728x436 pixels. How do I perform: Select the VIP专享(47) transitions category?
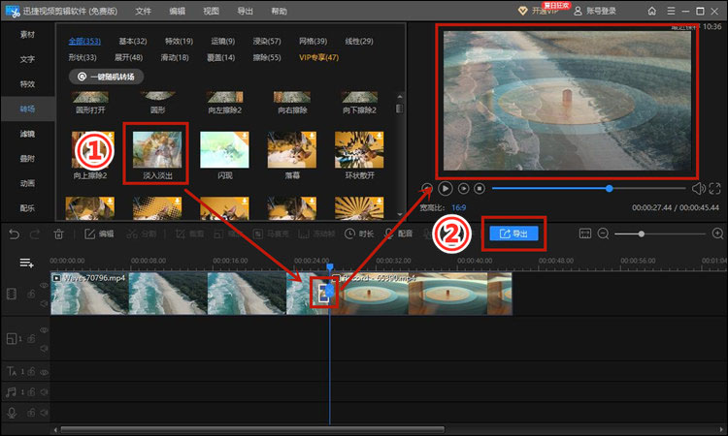click(x=319, y=57)
